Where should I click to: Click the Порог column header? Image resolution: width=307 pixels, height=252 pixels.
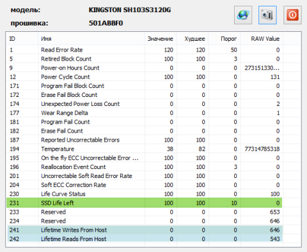(x=224, y=39)
